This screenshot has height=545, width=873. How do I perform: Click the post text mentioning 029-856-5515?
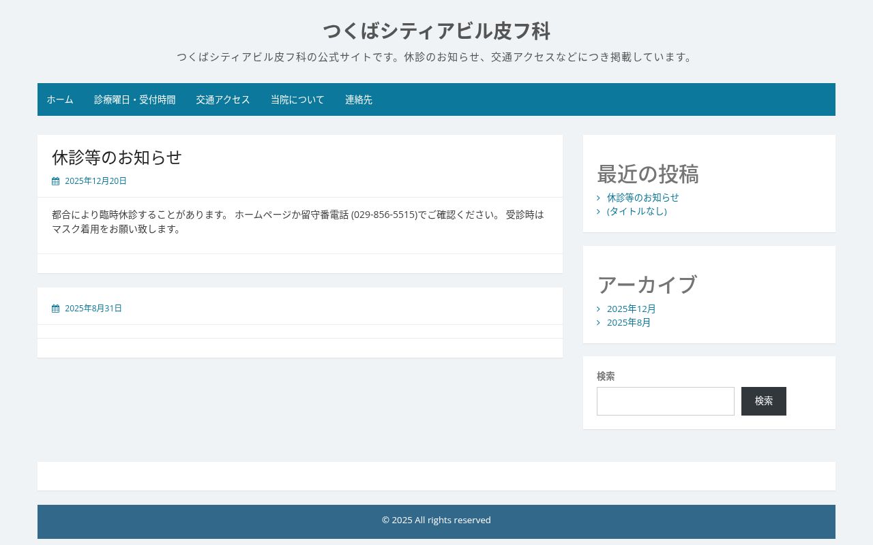tap(298, 221)
